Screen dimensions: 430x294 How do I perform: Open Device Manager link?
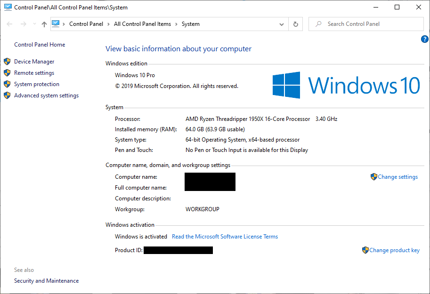34,62
